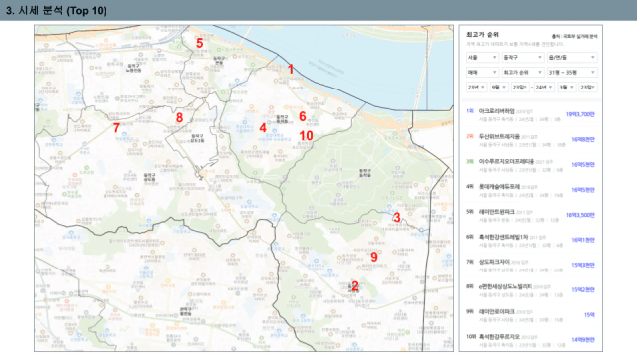Image resolution: width=637 pixels, height=358 pixels.
Task: Click the 16억3,500만 price
Action: click(580, 215)
